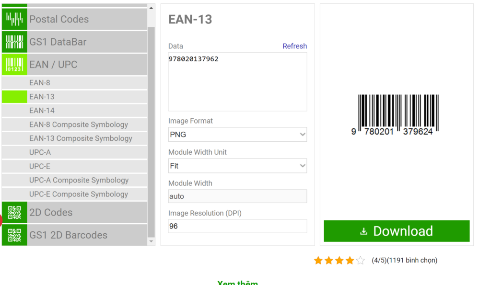Image resolution: width=491 pixels, height=285 pixels.
Task: Click the download arrow icon
Action: click(363, 231)
